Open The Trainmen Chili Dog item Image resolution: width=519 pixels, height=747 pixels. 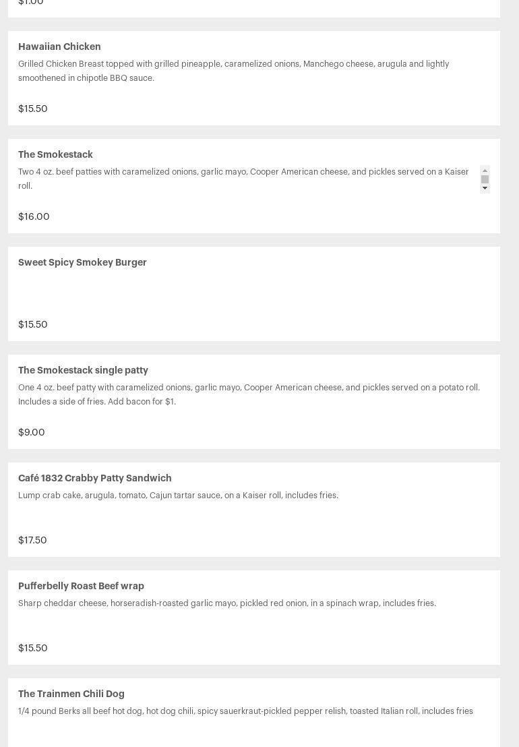click(x=71, y=694)
